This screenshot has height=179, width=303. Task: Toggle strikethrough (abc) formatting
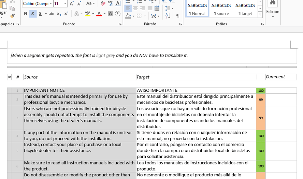tap(52, 14)
